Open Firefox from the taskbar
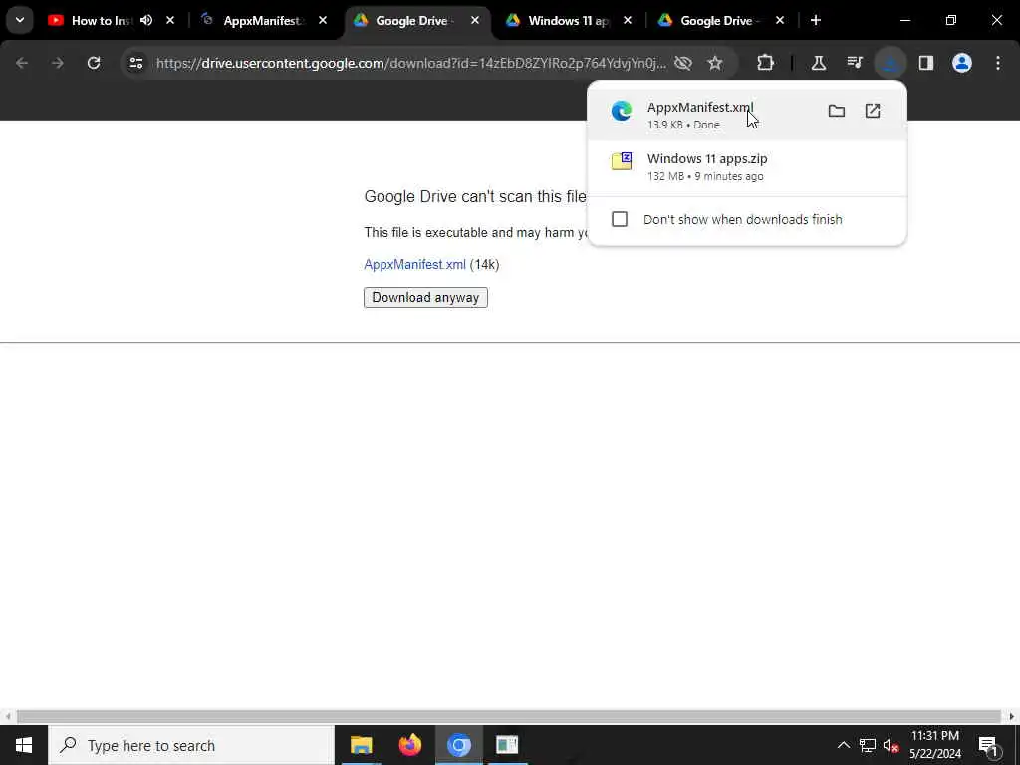Screen dimensions: 1020x765 (x=409, y=745)
